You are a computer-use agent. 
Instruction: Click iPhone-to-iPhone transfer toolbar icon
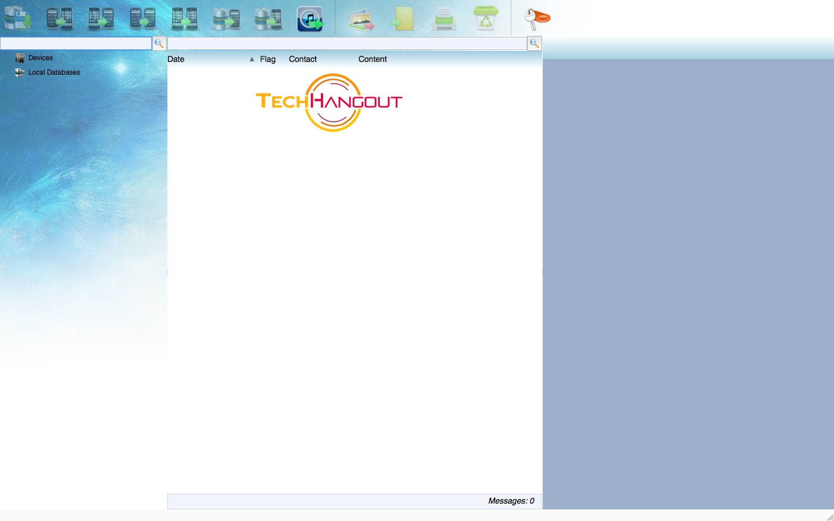point(184,19)
